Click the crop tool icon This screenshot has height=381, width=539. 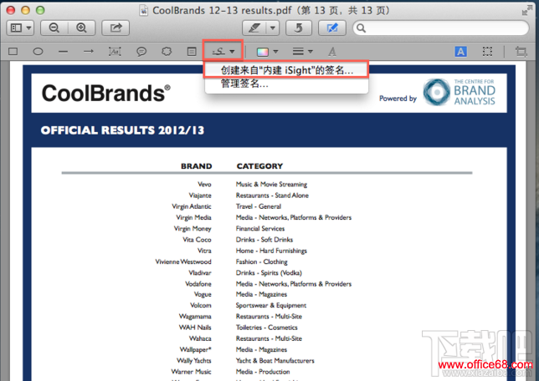pos(521,52)
